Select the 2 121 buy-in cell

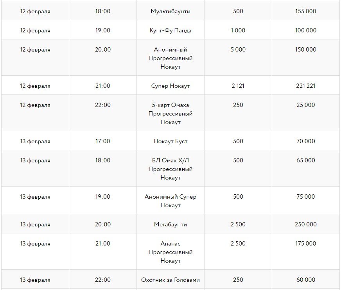[238, 86]
